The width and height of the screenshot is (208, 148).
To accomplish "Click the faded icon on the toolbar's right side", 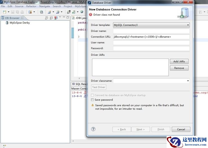I will [x=200, y=12].
